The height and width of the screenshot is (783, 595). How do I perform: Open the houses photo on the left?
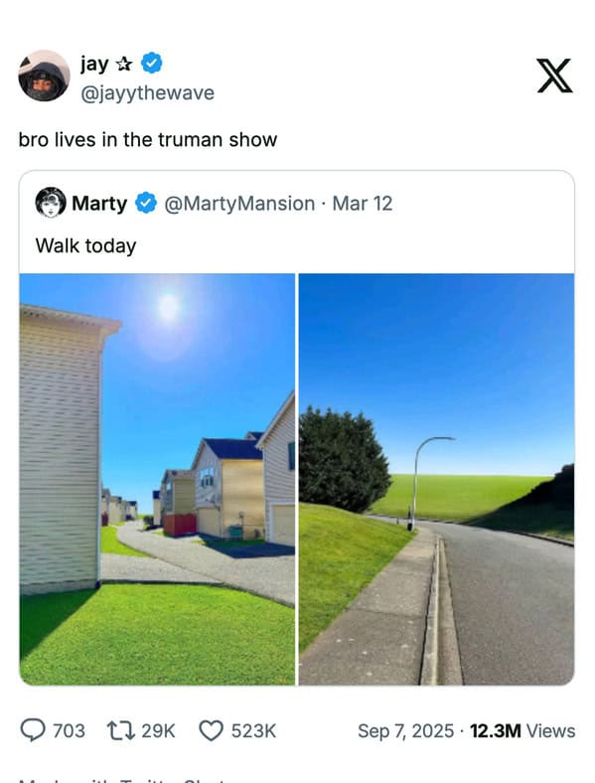[x=157, y=479]
